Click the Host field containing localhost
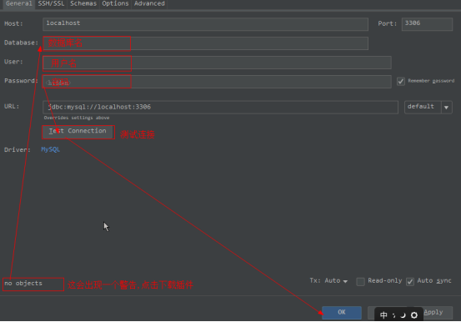Screen dimensions: 461x322 (x=205, y=24)
